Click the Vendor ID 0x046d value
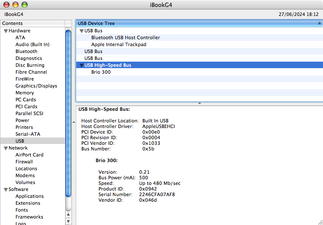The width and height of the screenshot is (323, 225). coord(148,200)
